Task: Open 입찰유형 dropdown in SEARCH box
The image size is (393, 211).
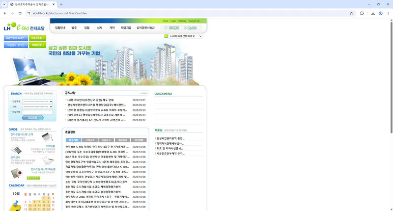Action: (x=37, y=102)
